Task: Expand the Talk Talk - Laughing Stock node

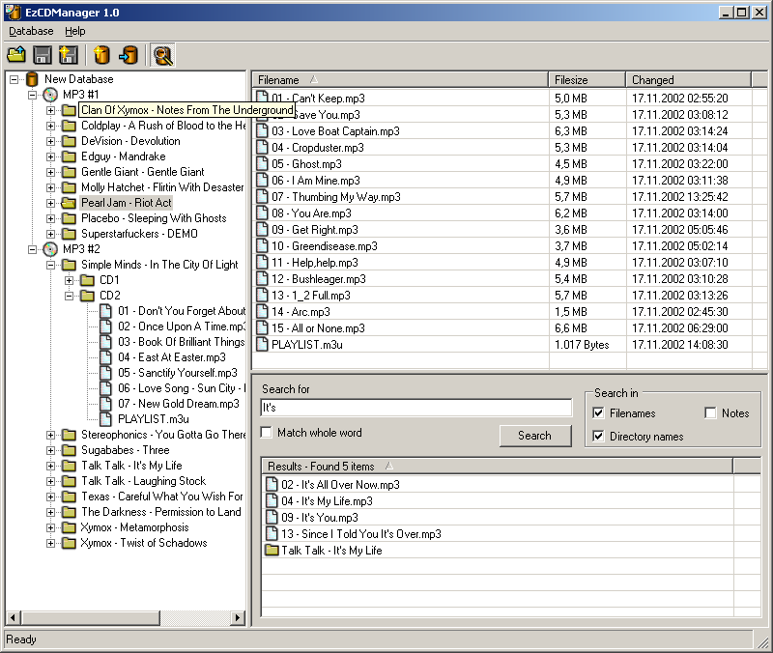Action: pyautogui.click(x=51, y=481)
